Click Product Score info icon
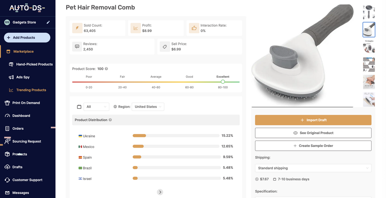Viewport: 386px width, 198px height. click(106, 69)
